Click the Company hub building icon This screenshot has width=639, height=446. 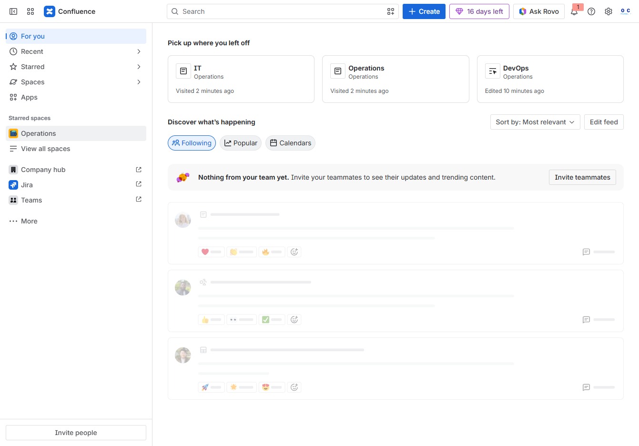[x=13, y=170]
